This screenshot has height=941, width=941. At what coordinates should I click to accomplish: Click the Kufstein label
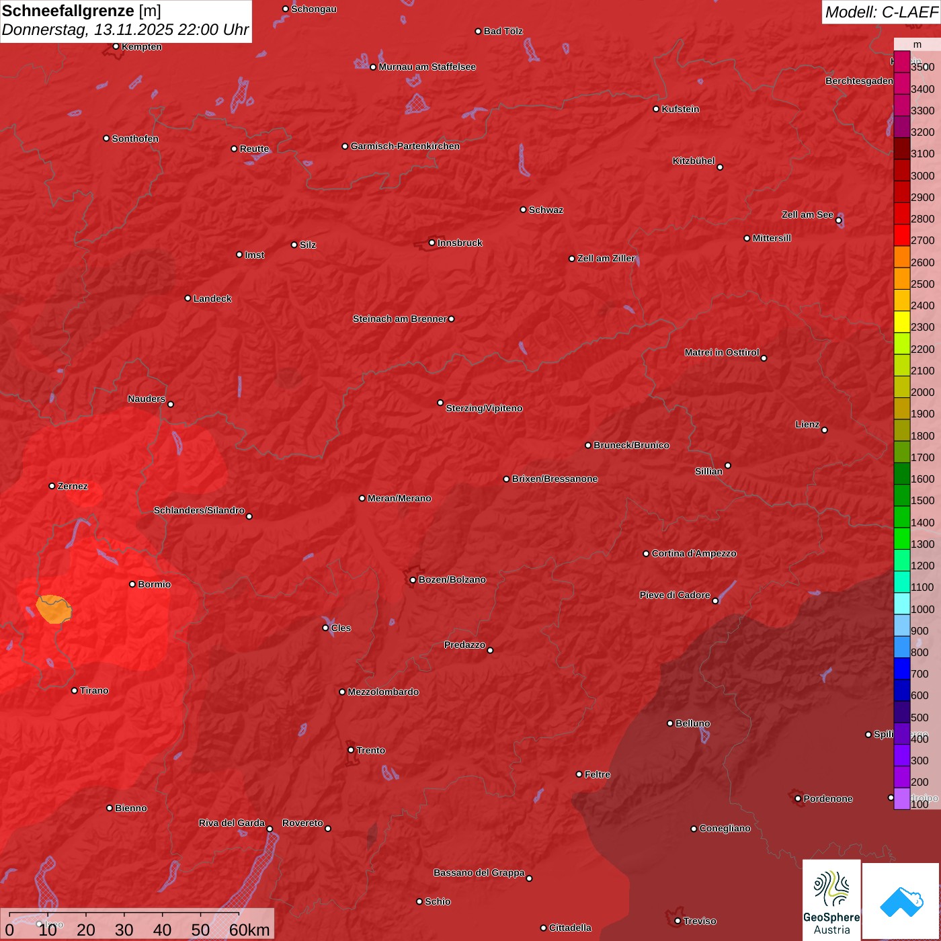pyautogui.click(x=681, y=109)
